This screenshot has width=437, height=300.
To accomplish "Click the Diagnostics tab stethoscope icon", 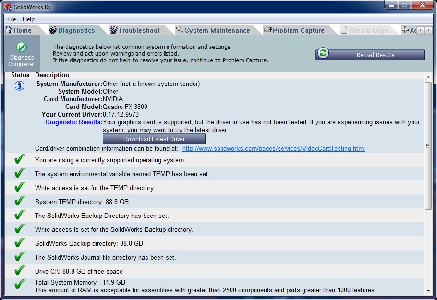I will pos(53,30).
